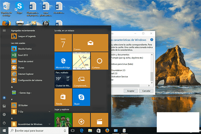
Task: Expand the 7-Zip folder
Action: point(49,112)
